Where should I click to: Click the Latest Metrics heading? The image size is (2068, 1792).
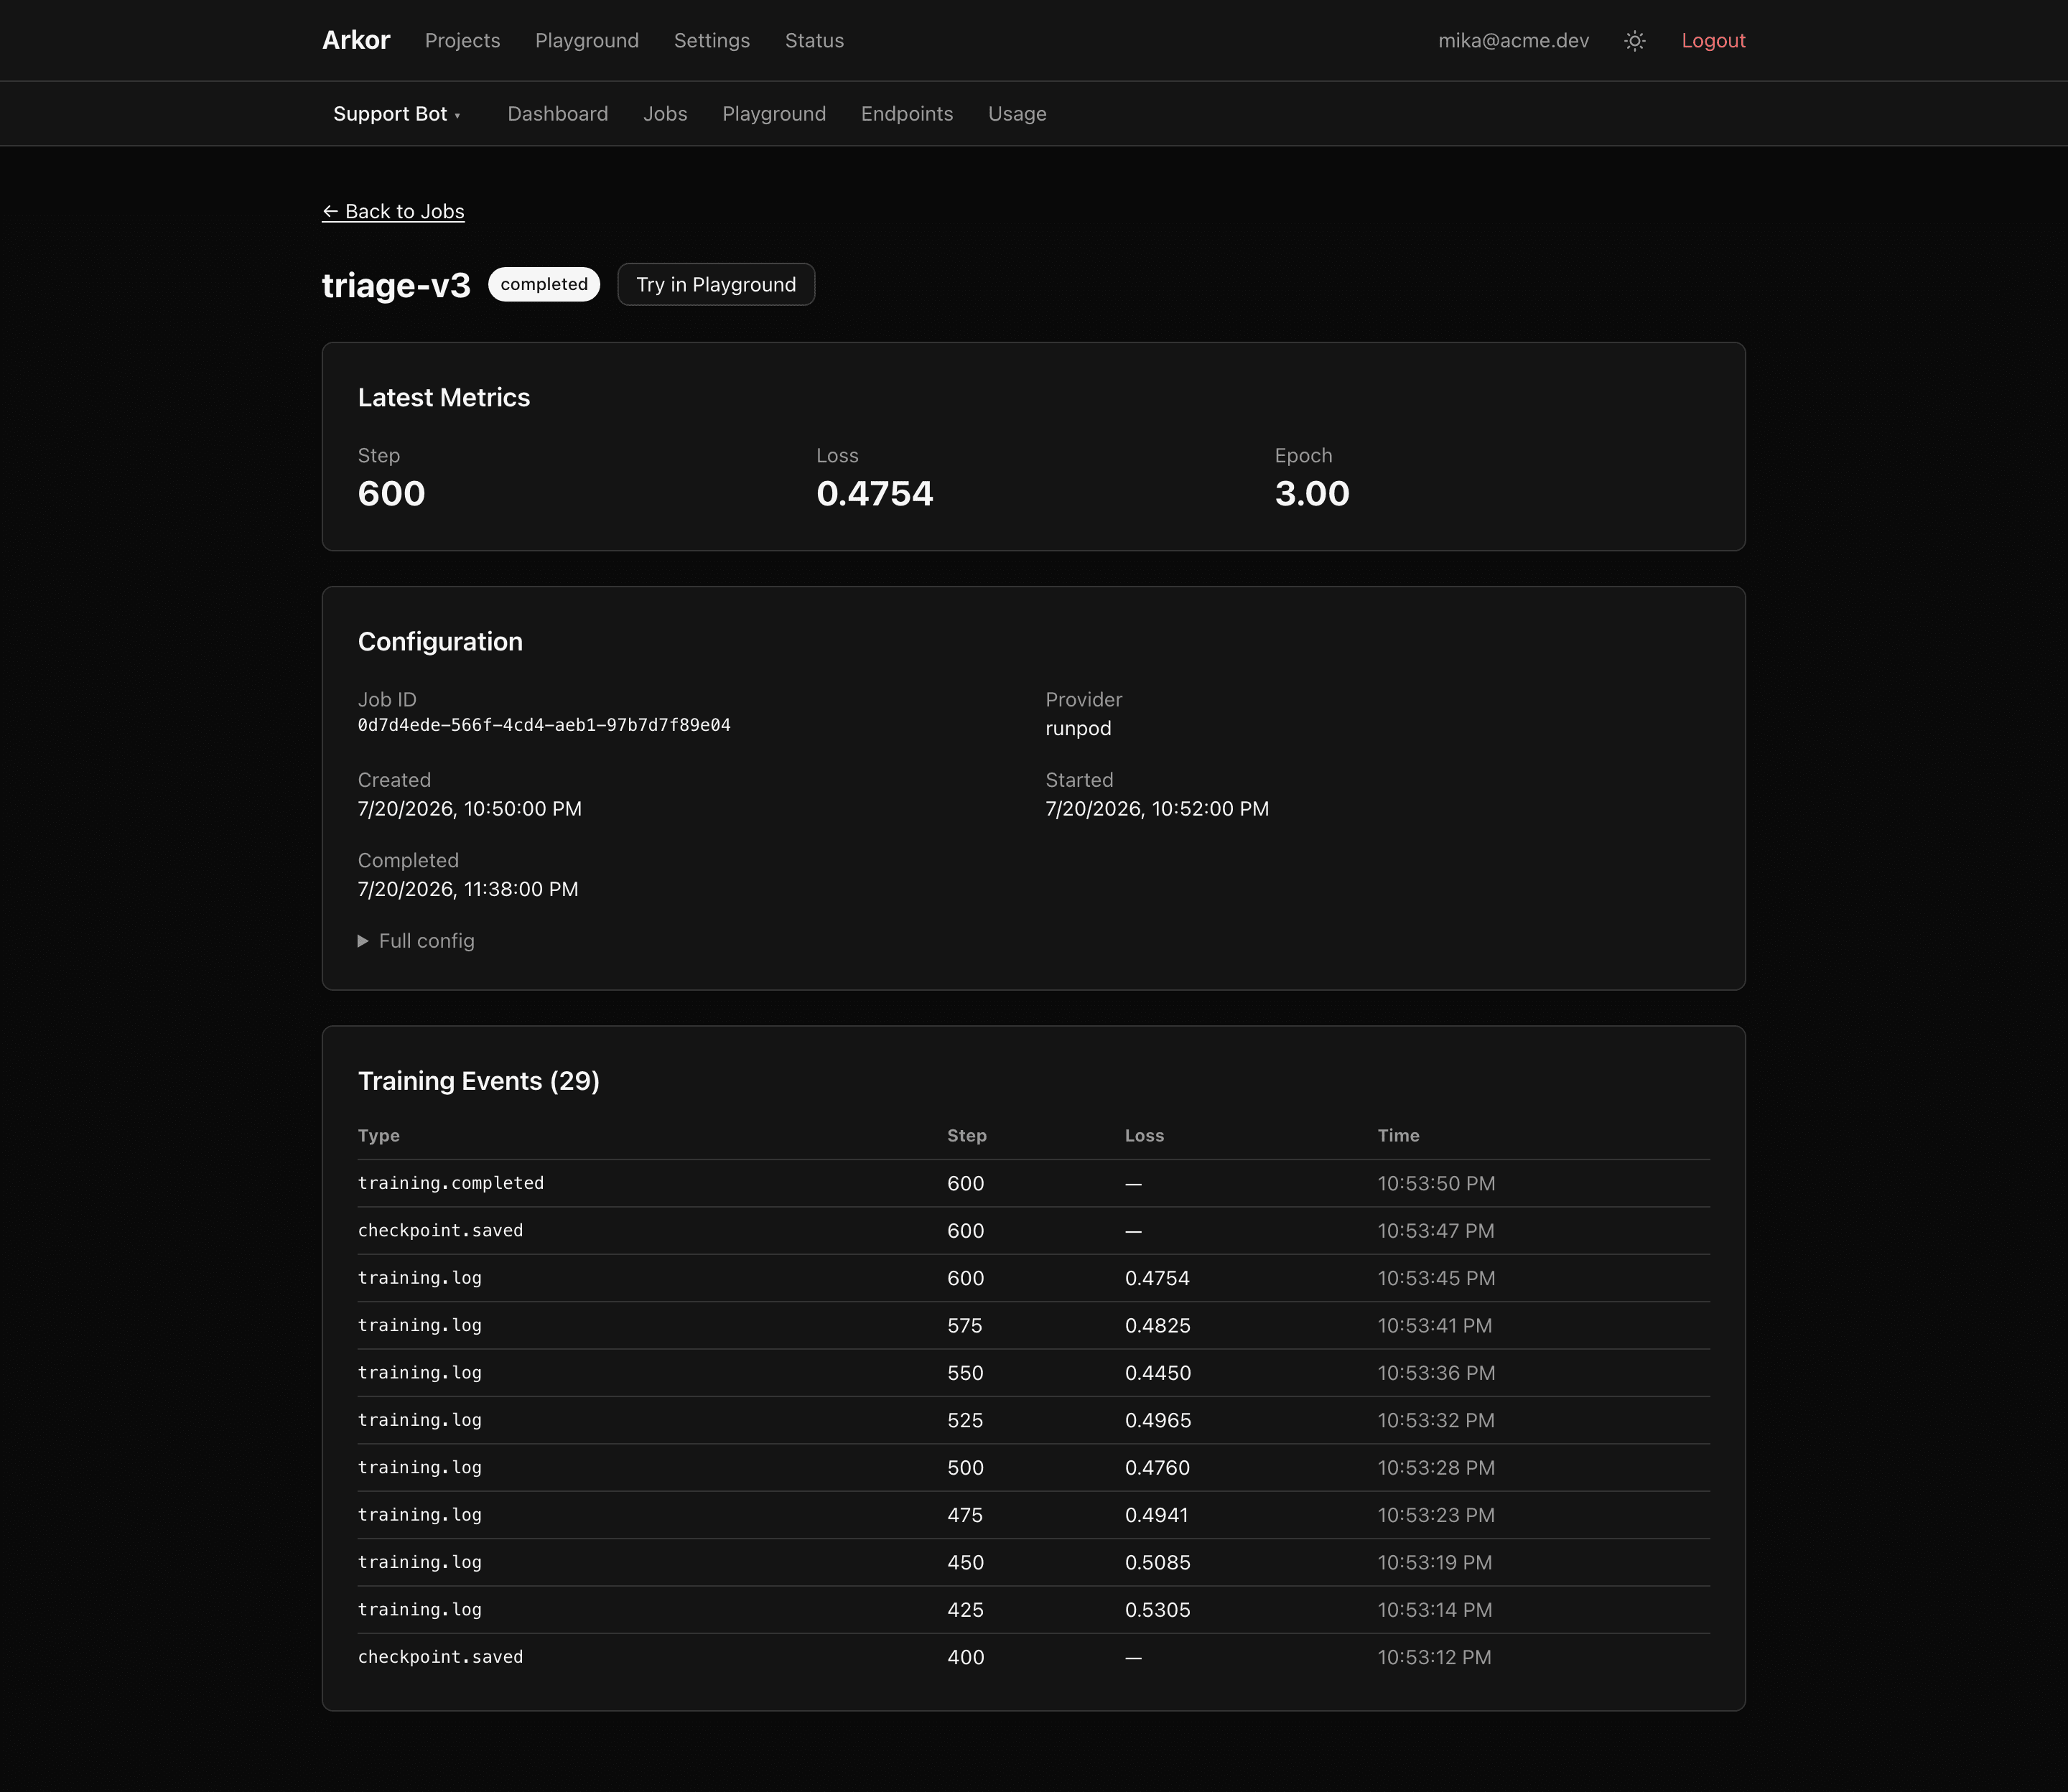pyautogui.click(x=444, y=398)
